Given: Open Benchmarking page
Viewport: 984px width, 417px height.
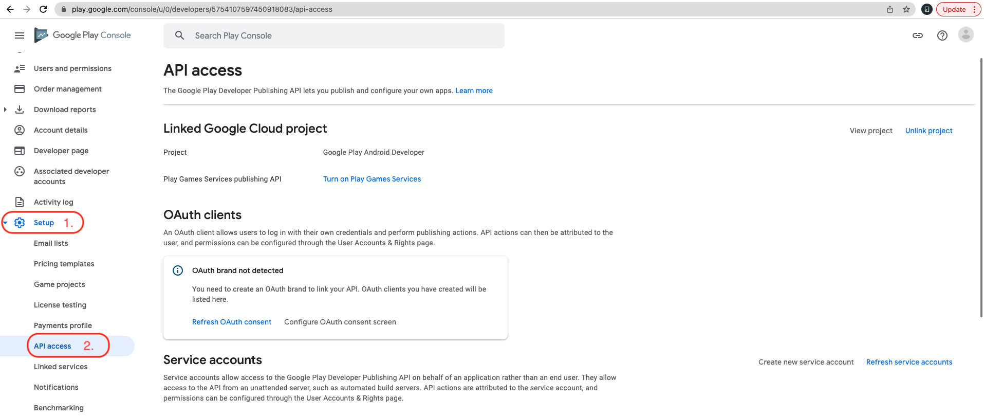Looking at the screenshot, I should coord(59,408).
